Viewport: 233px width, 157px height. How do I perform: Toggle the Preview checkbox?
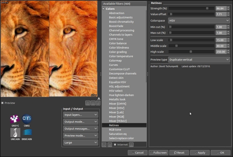(3, 103)
